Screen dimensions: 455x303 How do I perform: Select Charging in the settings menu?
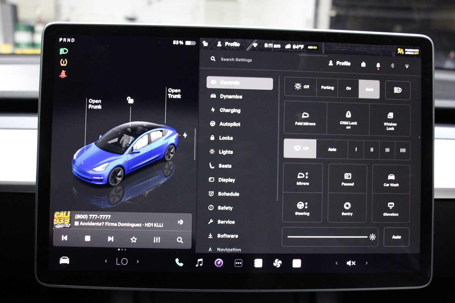click(229, 110)
